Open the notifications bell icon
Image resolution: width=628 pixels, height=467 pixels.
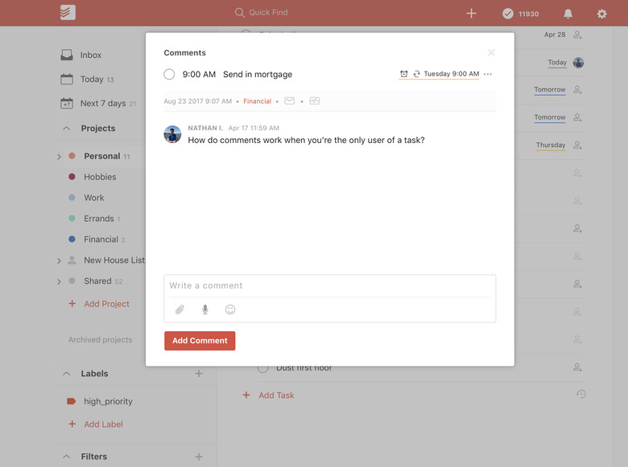(x=568, y=14)
